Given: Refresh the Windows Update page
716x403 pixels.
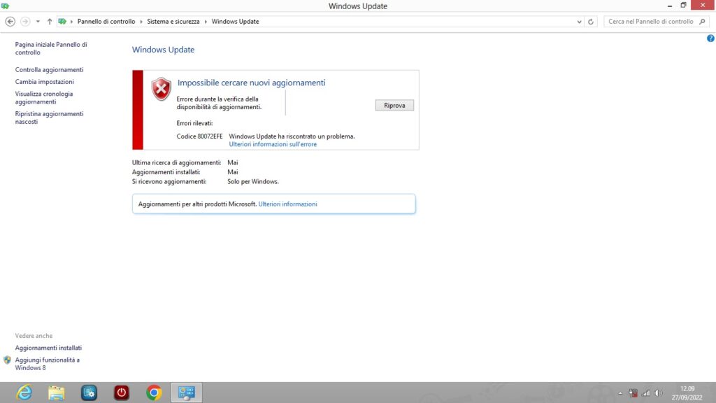Looking at the screenshot, I should pyautogui.click(x=590, y=22).
